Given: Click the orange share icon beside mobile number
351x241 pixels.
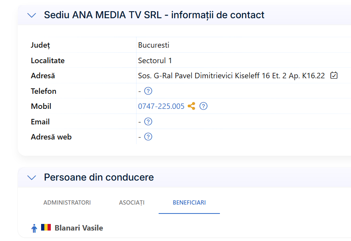Looking at the screenshot, I should point(191,106).
